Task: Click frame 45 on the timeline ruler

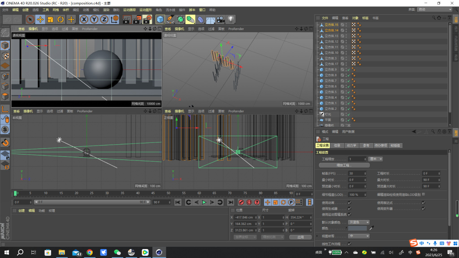Action: point(153,193)
